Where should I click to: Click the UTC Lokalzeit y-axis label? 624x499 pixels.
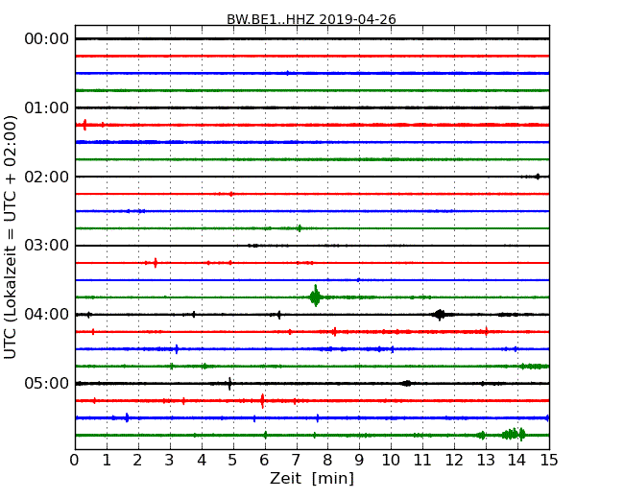(11, 237)
